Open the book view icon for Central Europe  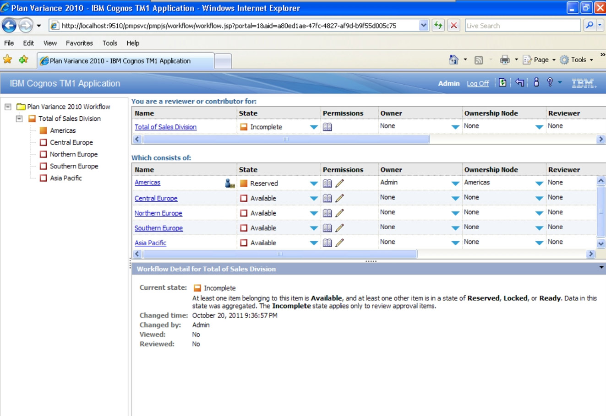tap(327, 198)
